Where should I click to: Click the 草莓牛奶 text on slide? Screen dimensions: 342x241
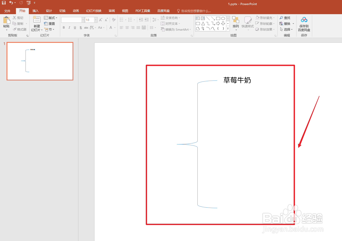click(237, 80)
